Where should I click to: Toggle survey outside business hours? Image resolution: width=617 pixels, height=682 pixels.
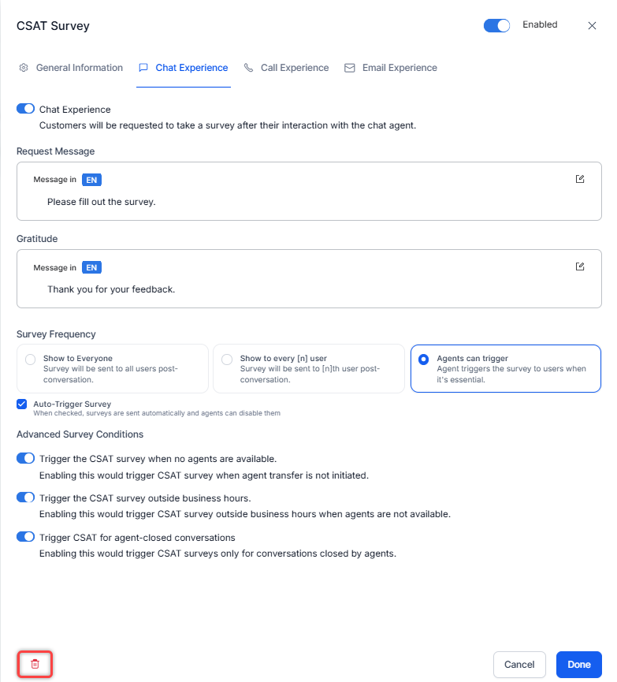pos(26,498)
